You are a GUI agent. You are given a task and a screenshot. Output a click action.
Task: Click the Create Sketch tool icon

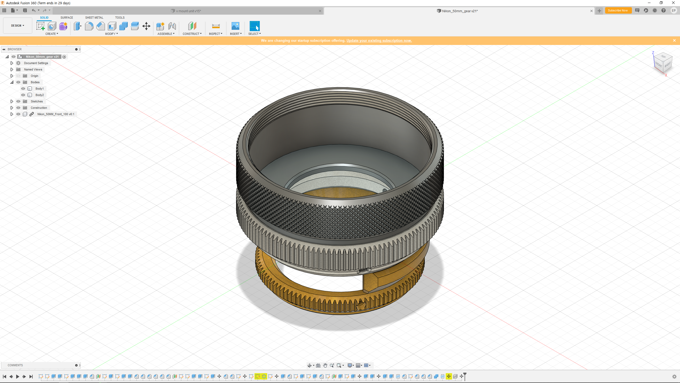point(41,26)
